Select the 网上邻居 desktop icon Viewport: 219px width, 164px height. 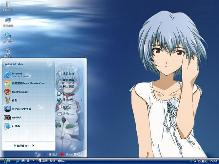pos(8,38)
